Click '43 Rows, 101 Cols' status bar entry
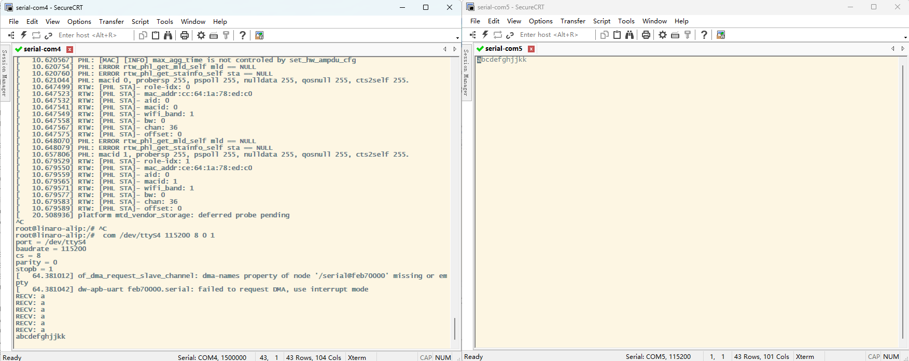 761,357
